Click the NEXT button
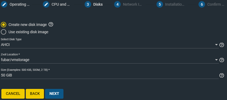Viewport: 227px width, 100px height. click(54, 94)
